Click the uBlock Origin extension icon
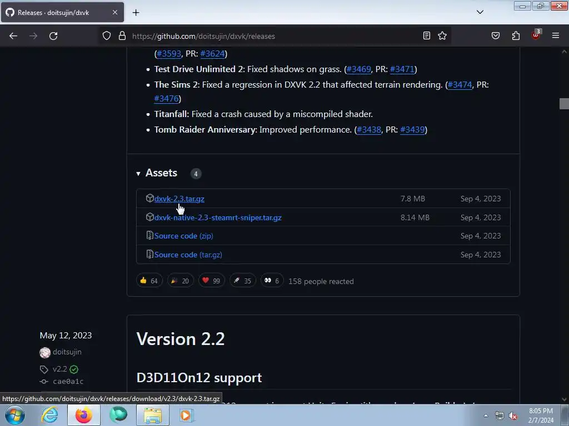569x426 pixels. coord(536,35)
